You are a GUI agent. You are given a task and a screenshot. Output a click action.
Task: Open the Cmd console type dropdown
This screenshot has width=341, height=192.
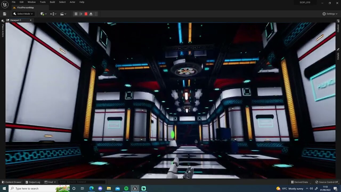[50, 182]
